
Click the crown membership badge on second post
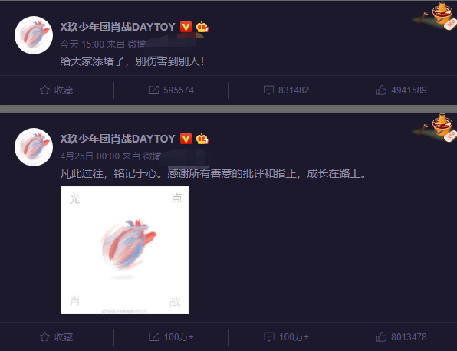[202, 139]
